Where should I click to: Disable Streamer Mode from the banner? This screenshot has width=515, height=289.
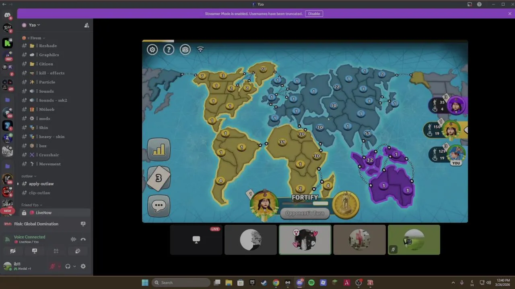click(314, 14)
